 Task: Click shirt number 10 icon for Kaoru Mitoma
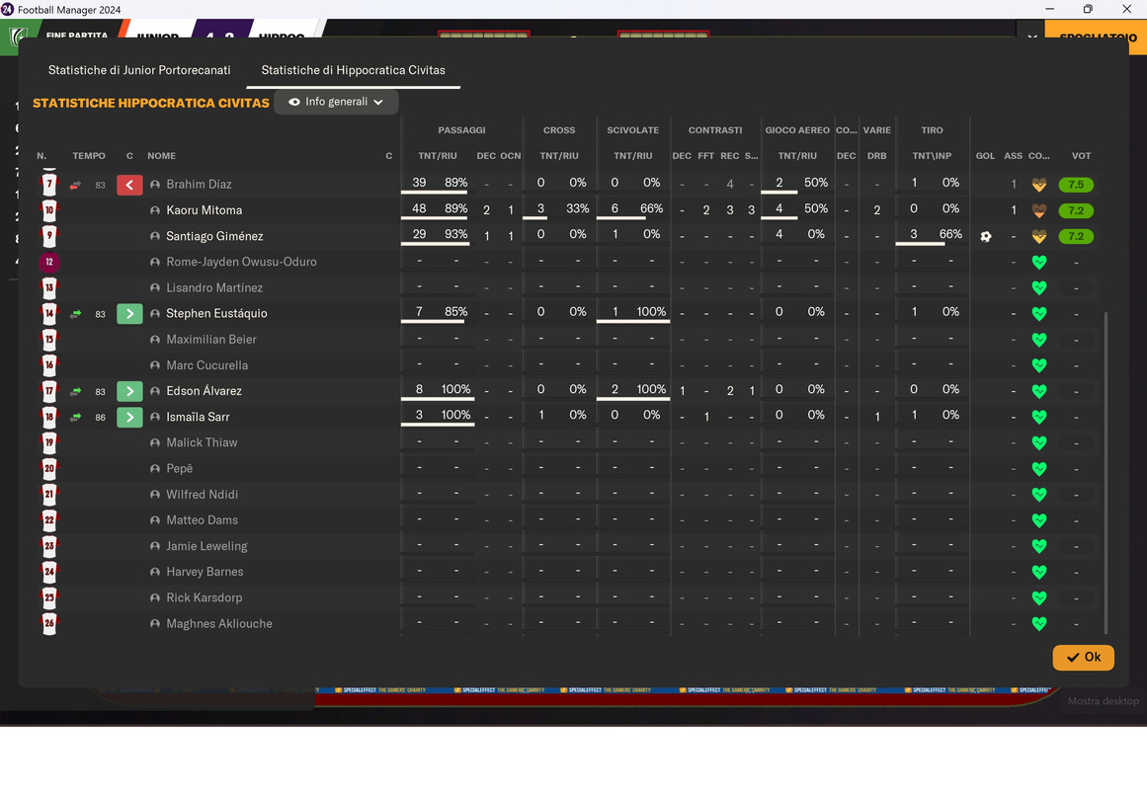coord(49,210)
